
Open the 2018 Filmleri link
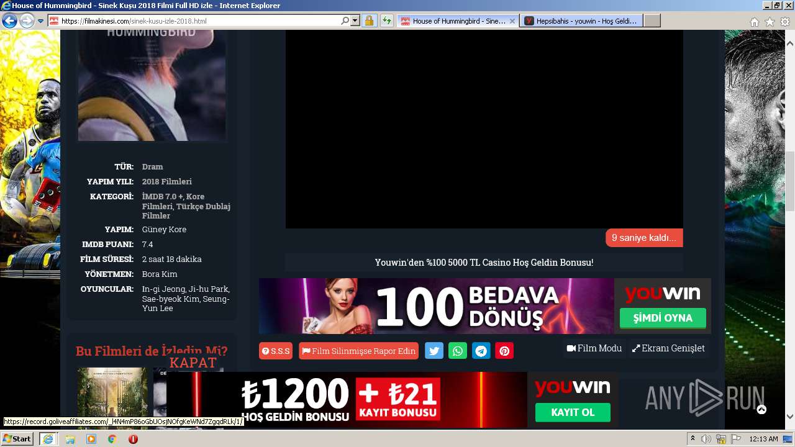point(166,181)
